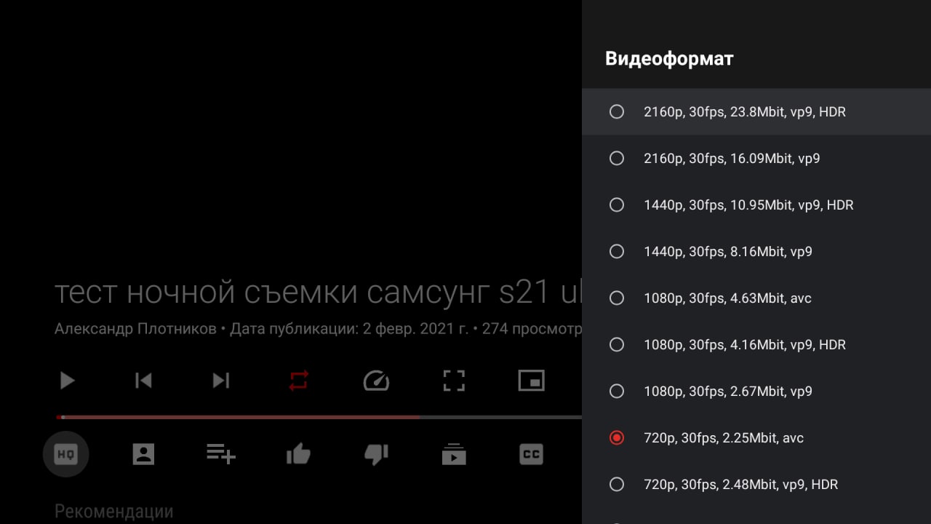931x524 pixels.
Task: Pick 1080p 4.63Mbit avc format
Action: click(756, 298)
